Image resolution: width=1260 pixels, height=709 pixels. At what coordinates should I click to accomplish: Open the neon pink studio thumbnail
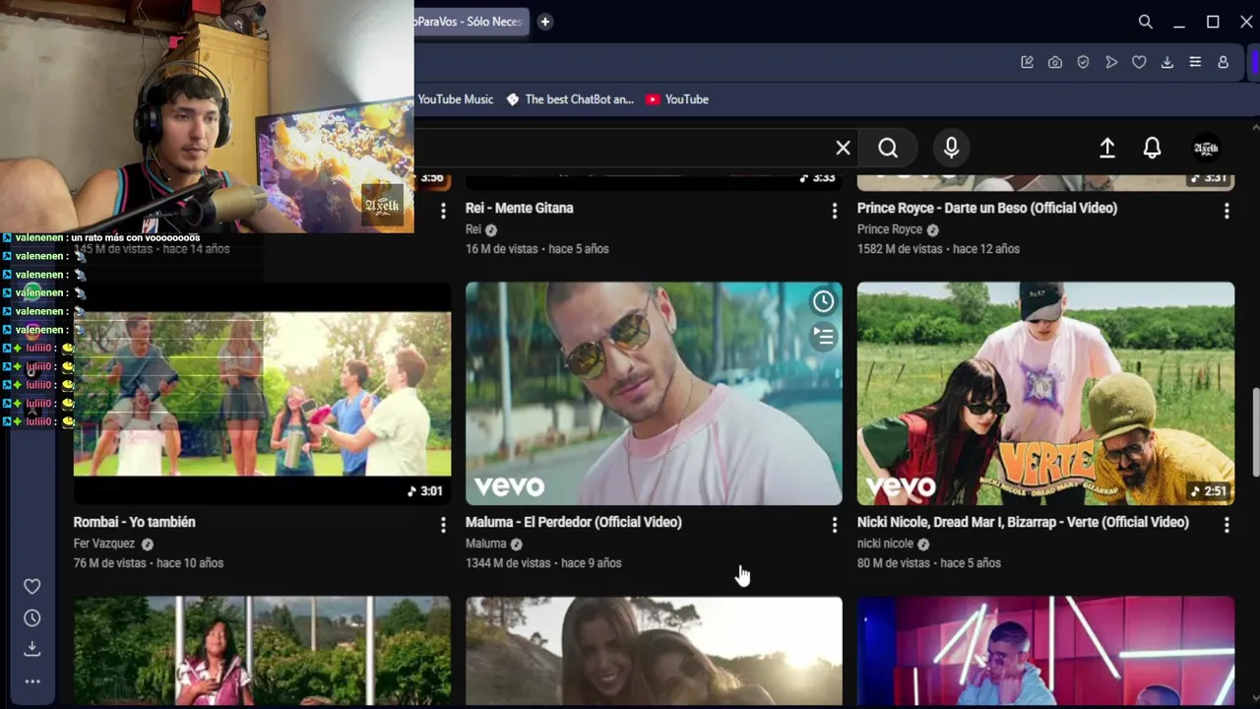pyautogui.click(x=1045, y=652)
